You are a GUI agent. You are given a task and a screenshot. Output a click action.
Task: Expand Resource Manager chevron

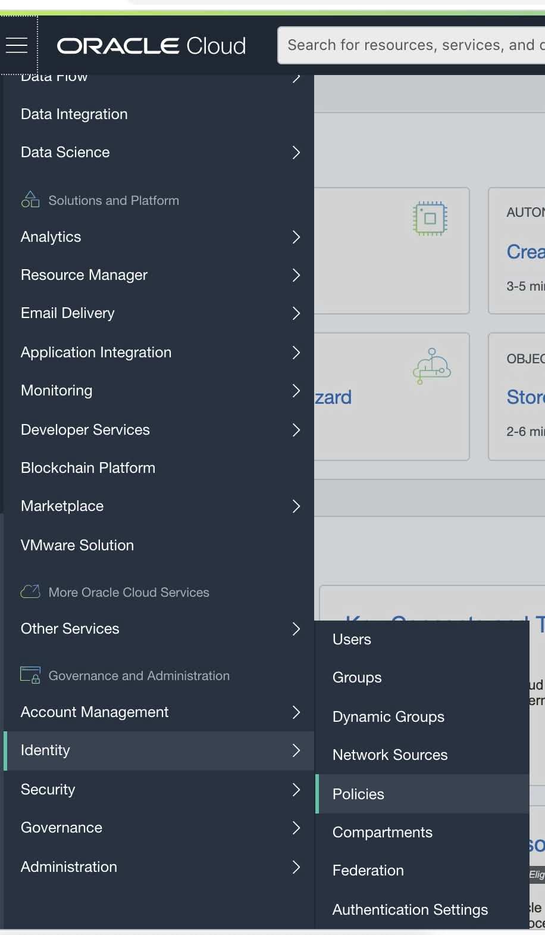click(296, 275)
